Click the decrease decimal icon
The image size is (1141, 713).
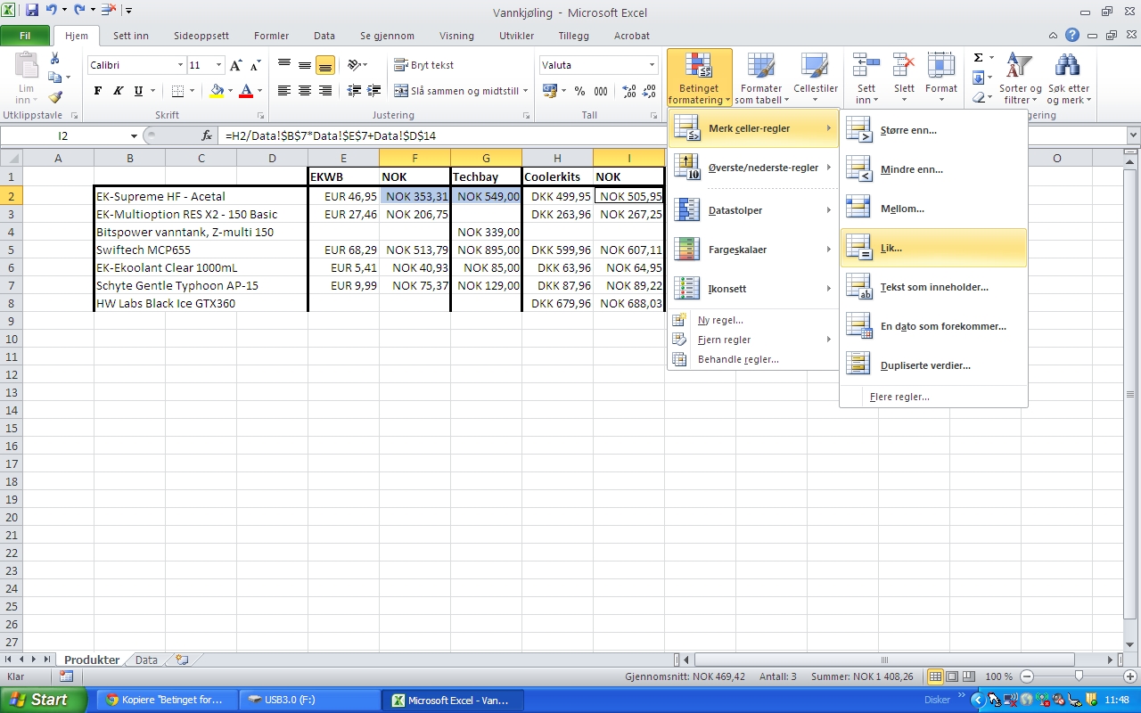pos(650,91)
